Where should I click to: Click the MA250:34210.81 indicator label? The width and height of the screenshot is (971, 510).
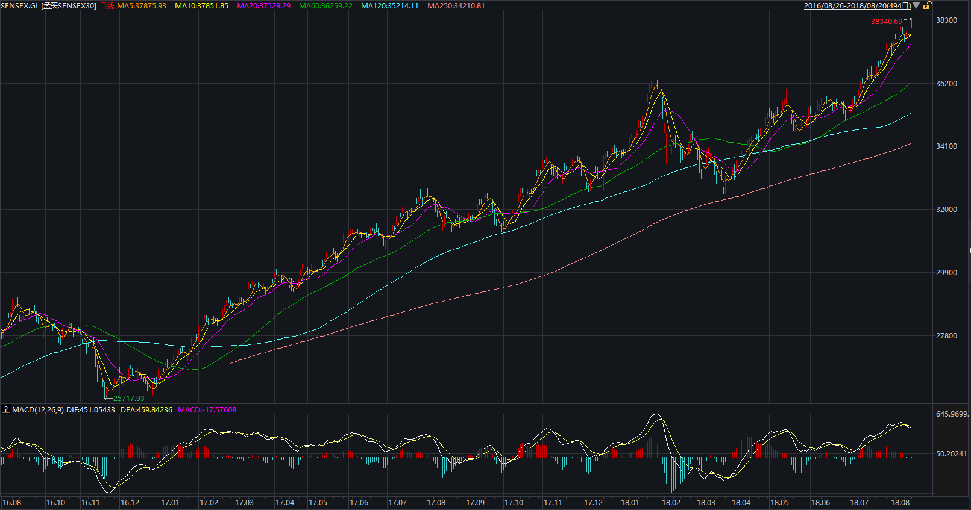point(456,6)
